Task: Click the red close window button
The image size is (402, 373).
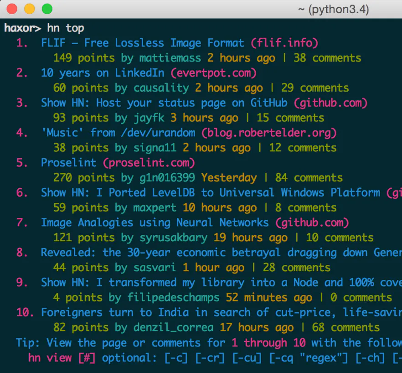Action: pyautogui.click(x=12, y=9)
